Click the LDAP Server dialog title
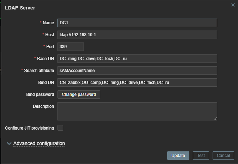Viewport: 238px width, 164px height. point(20,7)
